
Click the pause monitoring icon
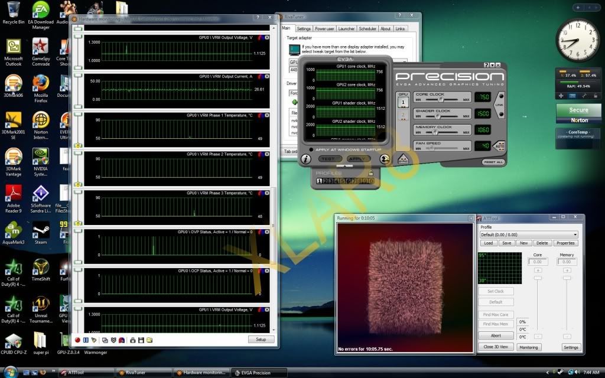pyautogui.click(x=86, y=340)
